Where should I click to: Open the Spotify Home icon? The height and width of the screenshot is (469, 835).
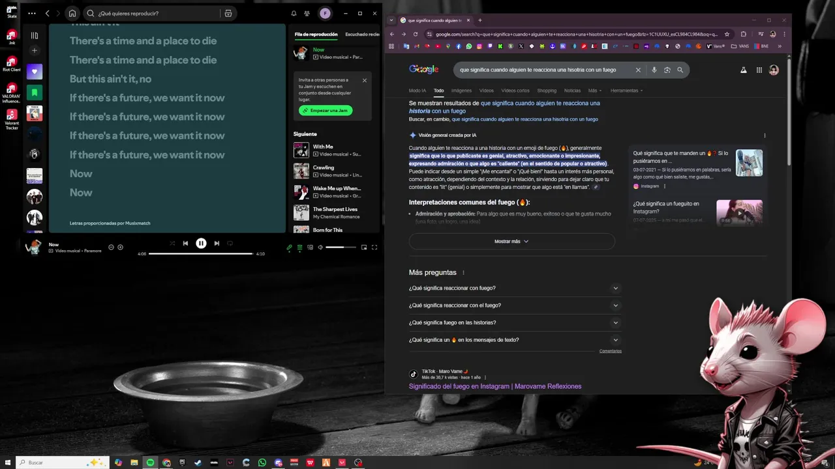pos(72,13)
